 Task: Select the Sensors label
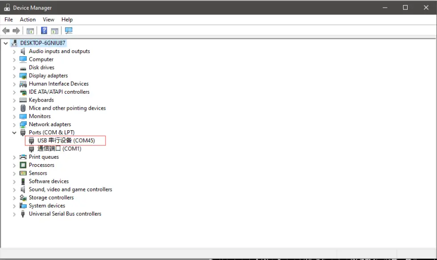click(x=38, y=173)
